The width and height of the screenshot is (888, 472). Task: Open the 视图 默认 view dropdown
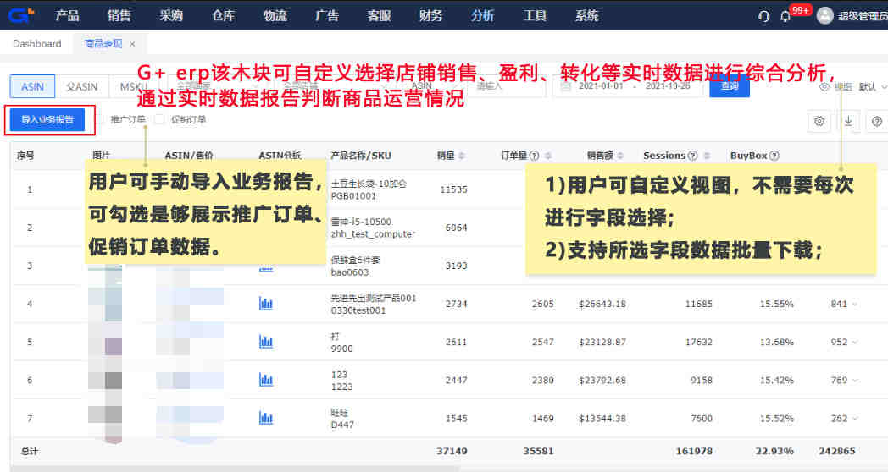pos(872,86)
